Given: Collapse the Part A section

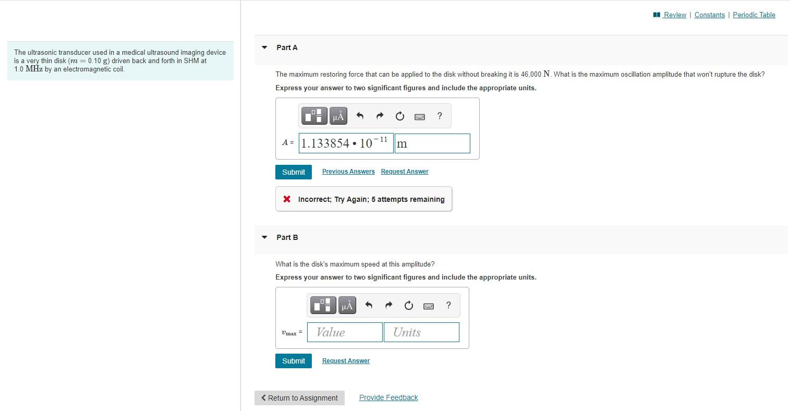Looking at the screenshot, I should [264, 47].
